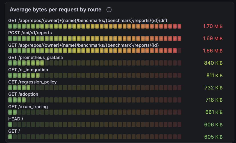Click the bar gauge for GET /adoption

coord(95,100)
